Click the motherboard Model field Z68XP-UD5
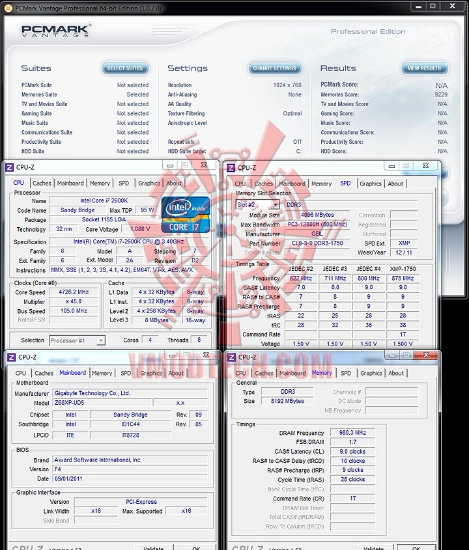Screen dimensions: 469x550 (102, 403)
